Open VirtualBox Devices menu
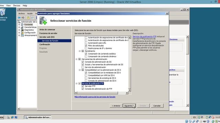220x123 pixels. click(17, 5)
